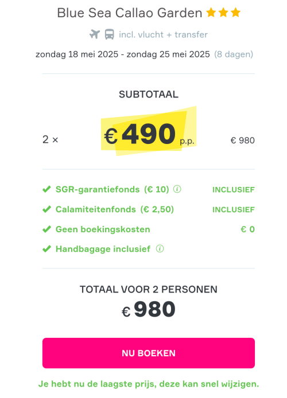287x398 pixels.
Task: Click checkmark beside SGR-garantiefonds
Action: 46,189
